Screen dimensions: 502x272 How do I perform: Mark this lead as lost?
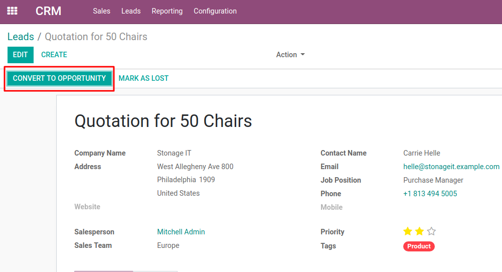point(143,78)
